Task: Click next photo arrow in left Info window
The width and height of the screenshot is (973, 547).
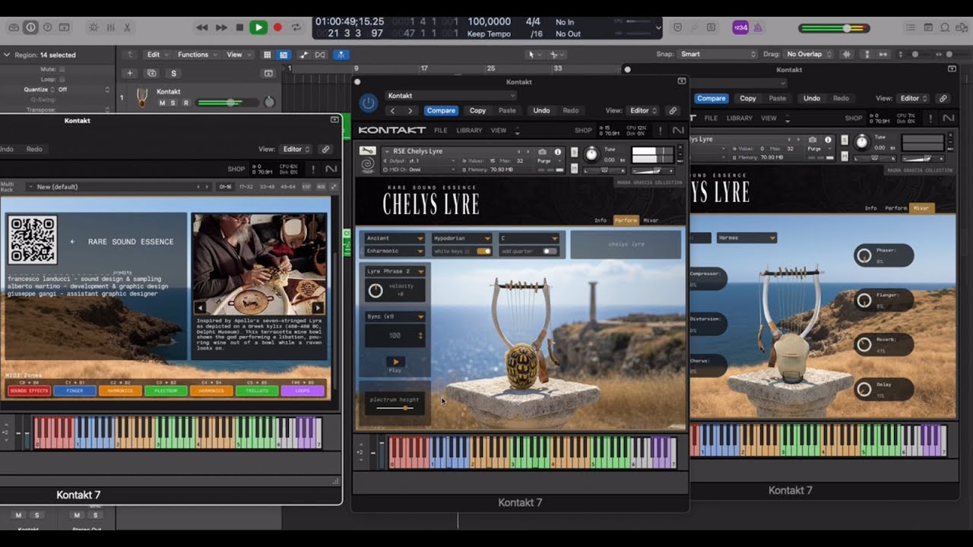Action: point(318,308)
